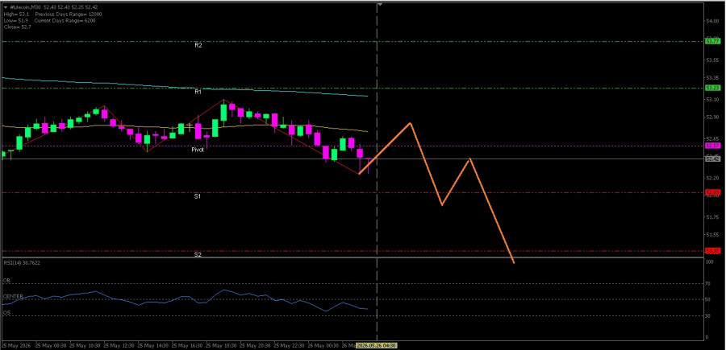Select the R1 resistance level label
Screen dimensions: 726x350
[198, 92]
